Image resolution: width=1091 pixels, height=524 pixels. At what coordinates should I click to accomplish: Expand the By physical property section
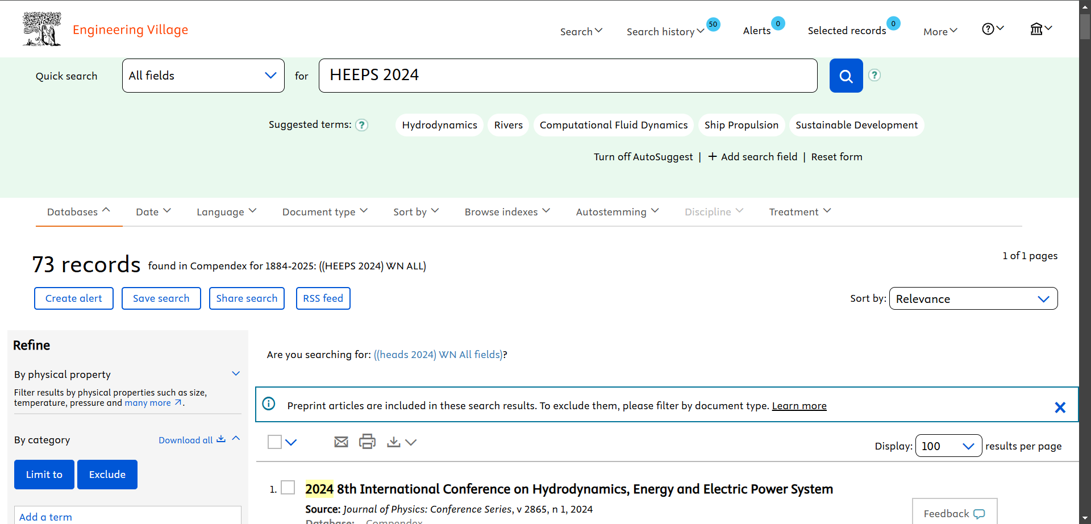point(236,373)
